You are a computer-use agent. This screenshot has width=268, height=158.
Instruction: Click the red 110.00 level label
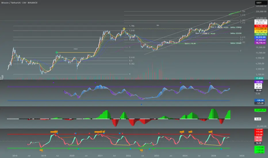[259, 135]
